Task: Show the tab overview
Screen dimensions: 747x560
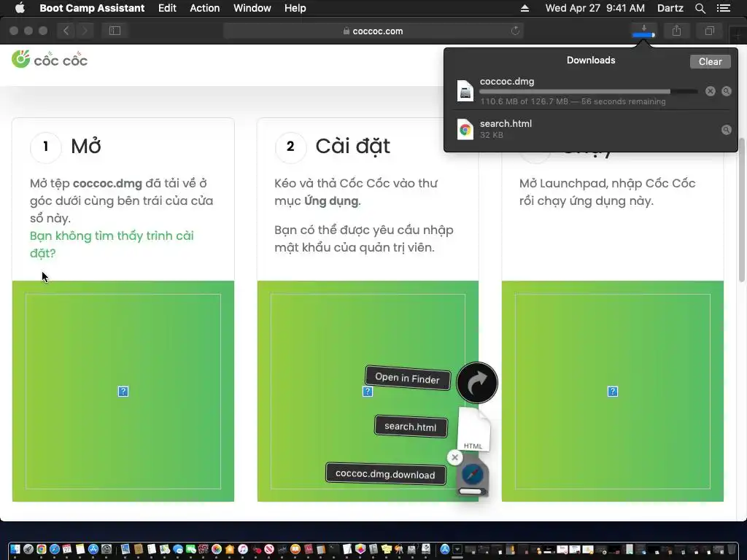Action: (709, 31)
